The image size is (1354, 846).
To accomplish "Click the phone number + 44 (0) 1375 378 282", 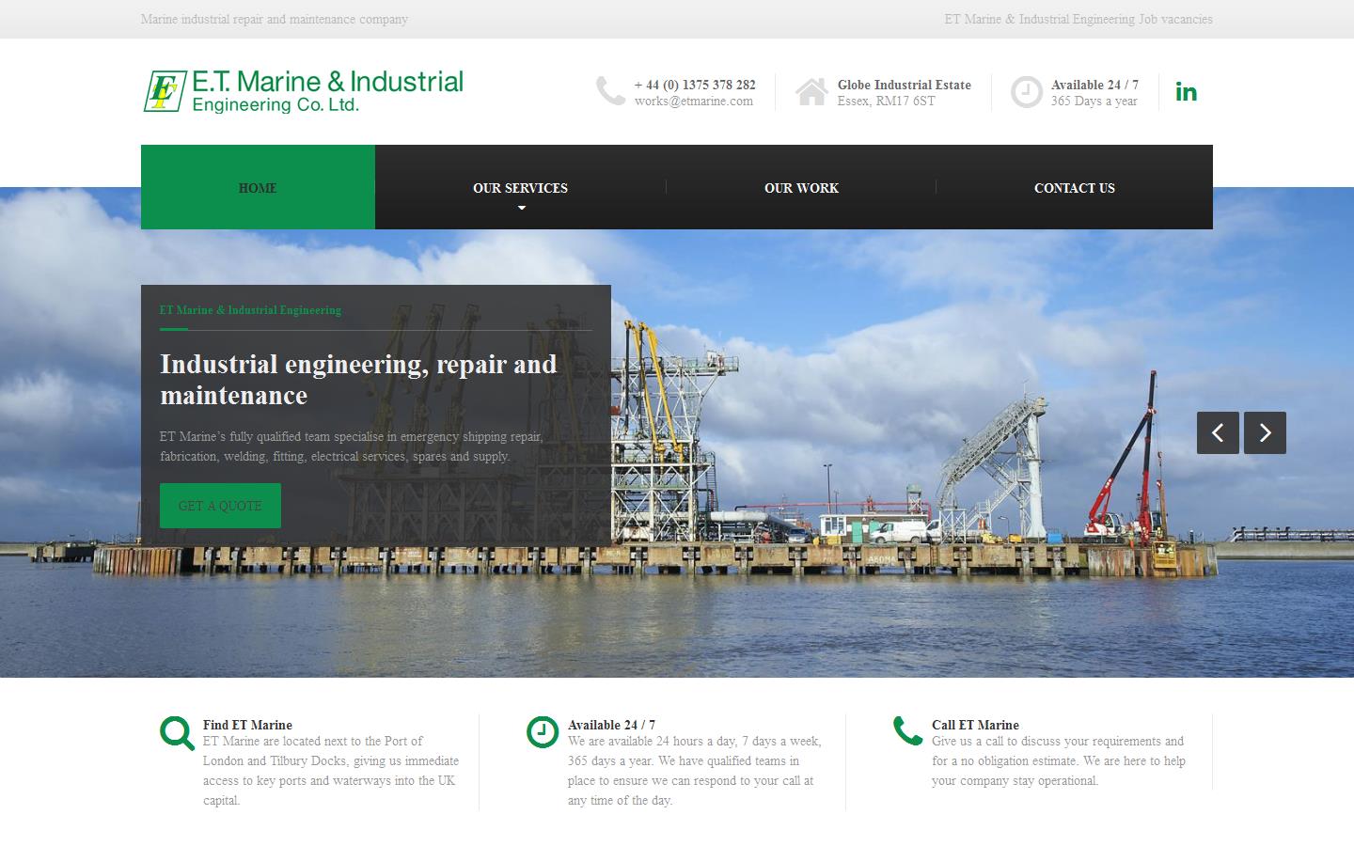I will pyautogui.click(x=695, y=85).
